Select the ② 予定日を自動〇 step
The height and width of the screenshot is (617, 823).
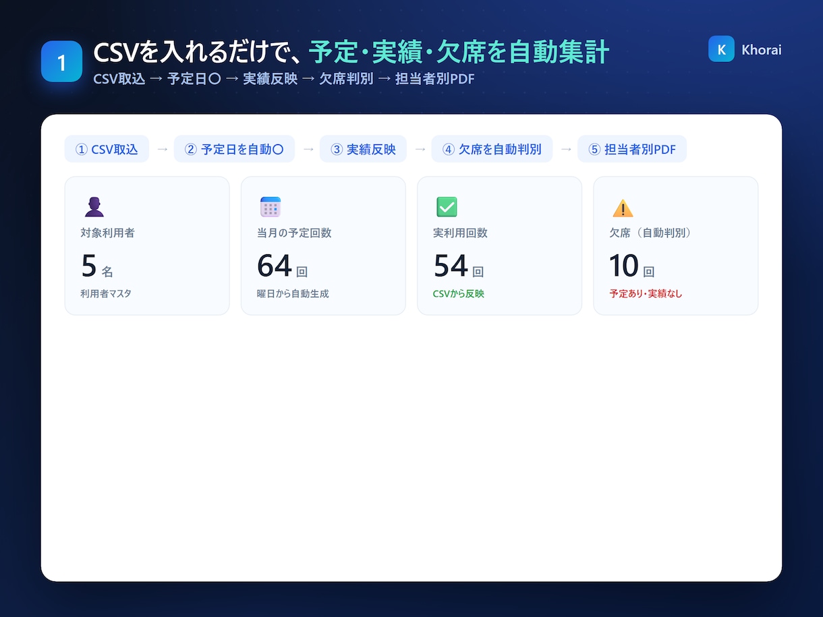pyautogui.click(x=234, y=149)
